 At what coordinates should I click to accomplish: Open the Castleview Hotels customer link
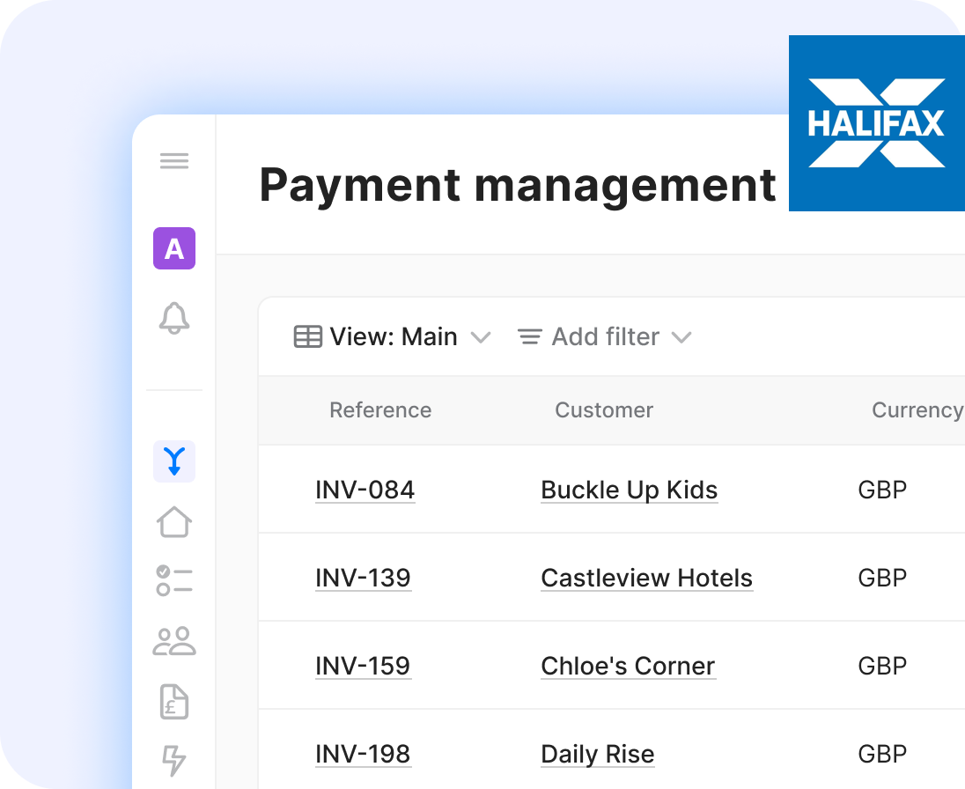[x=646, y=578]
